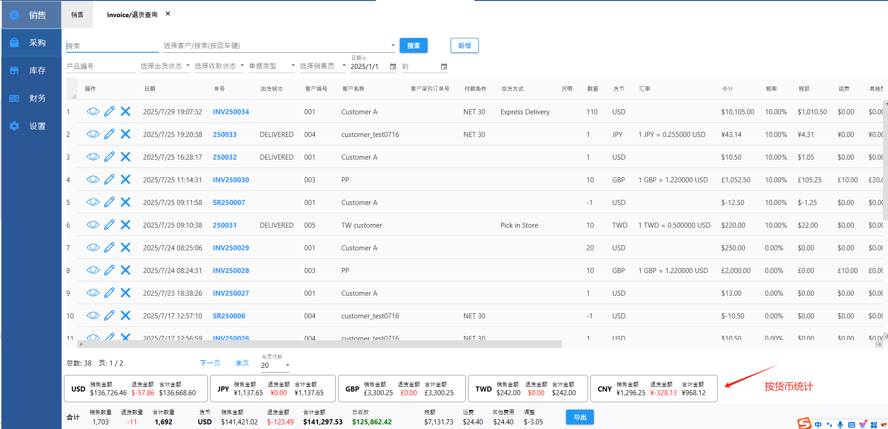Click the 产品编号 input field
The height and width of the screenshot is (429, 888).
click(x=100, y=67)
